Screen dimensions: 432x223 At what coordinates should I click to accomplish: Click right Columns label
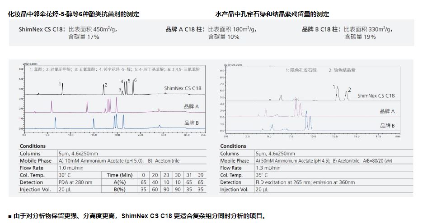(230, 154)
